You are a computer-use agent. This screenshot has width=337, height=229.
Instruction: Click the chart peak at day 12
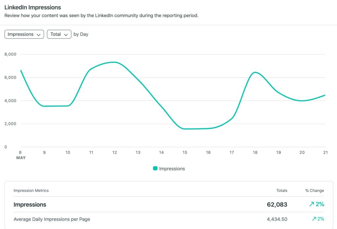[x=114, y=62]
